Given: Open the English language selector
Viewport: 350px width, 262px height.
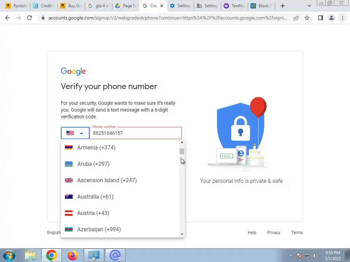Looking at the screenshot, I should (x=54, y=233).
